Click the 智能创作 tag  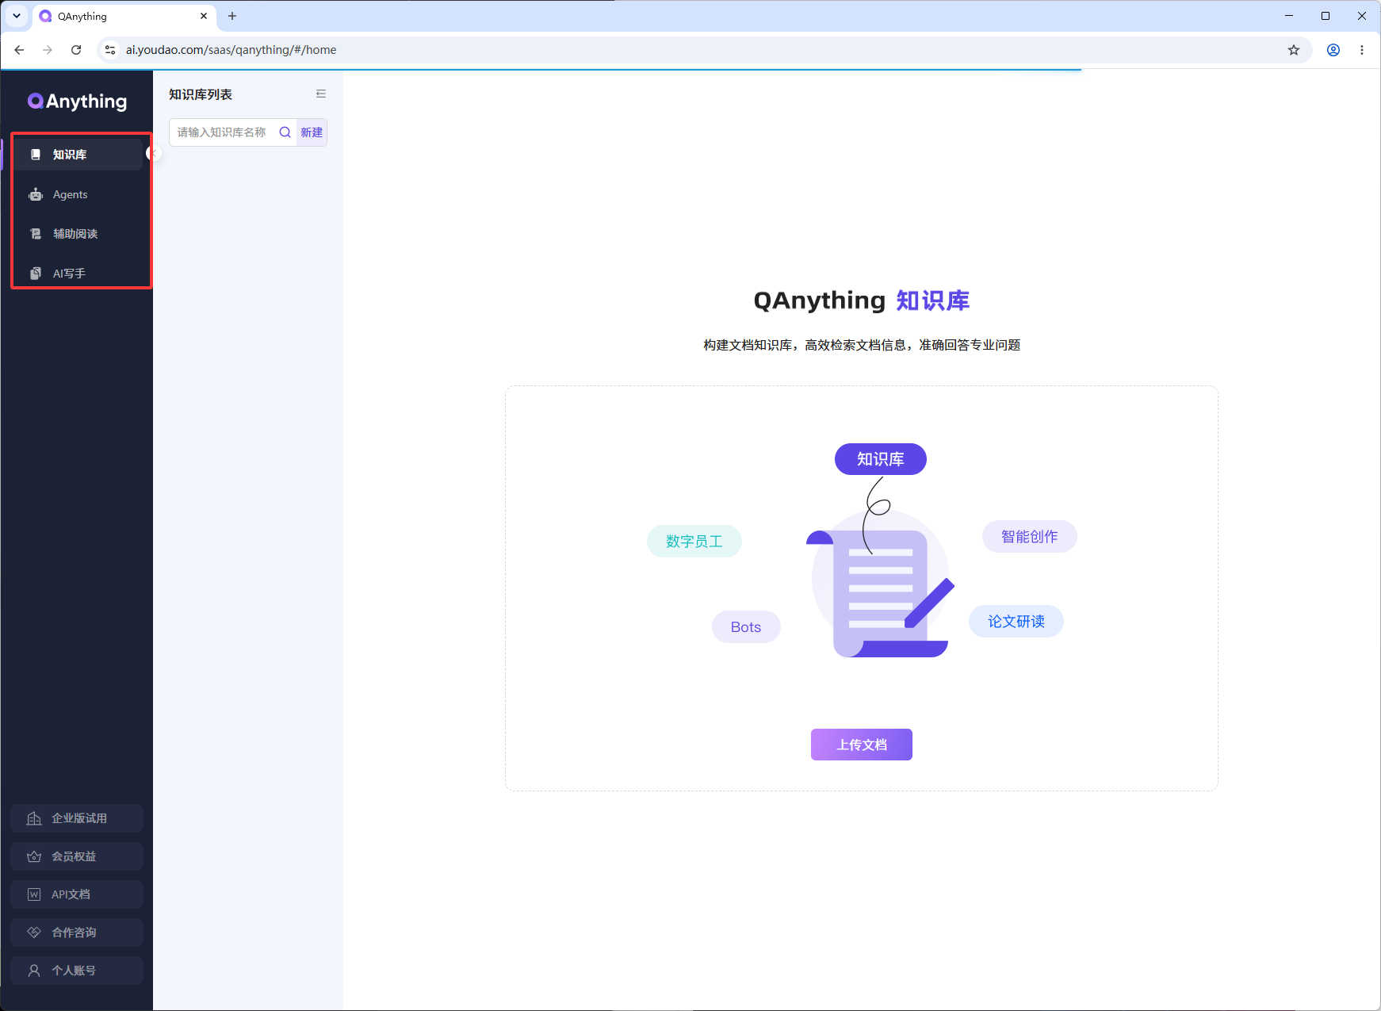(x=1030, y=537)
